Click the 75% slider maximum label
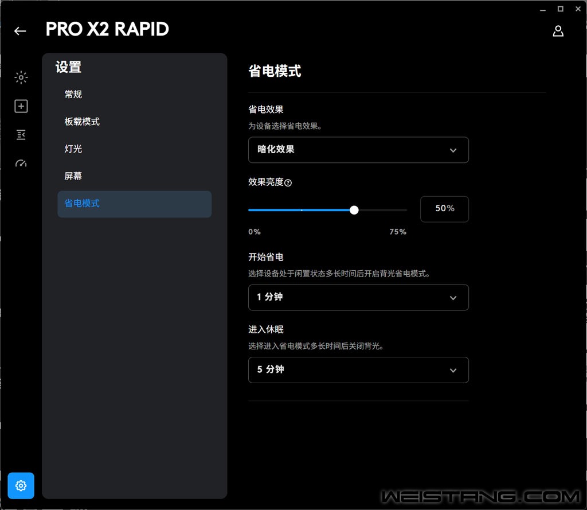 coord(398,232)
